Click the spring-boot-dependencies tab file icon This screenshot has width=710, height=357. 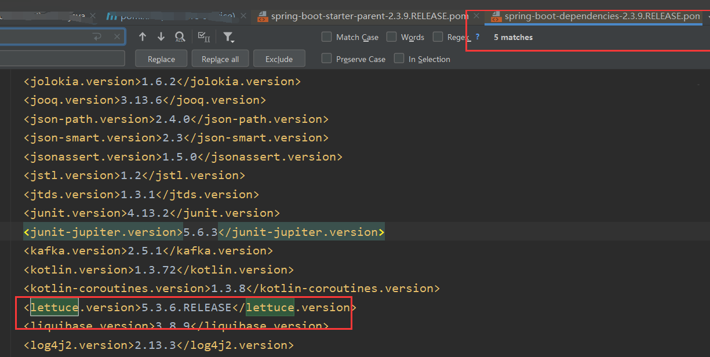pos(496,16)
